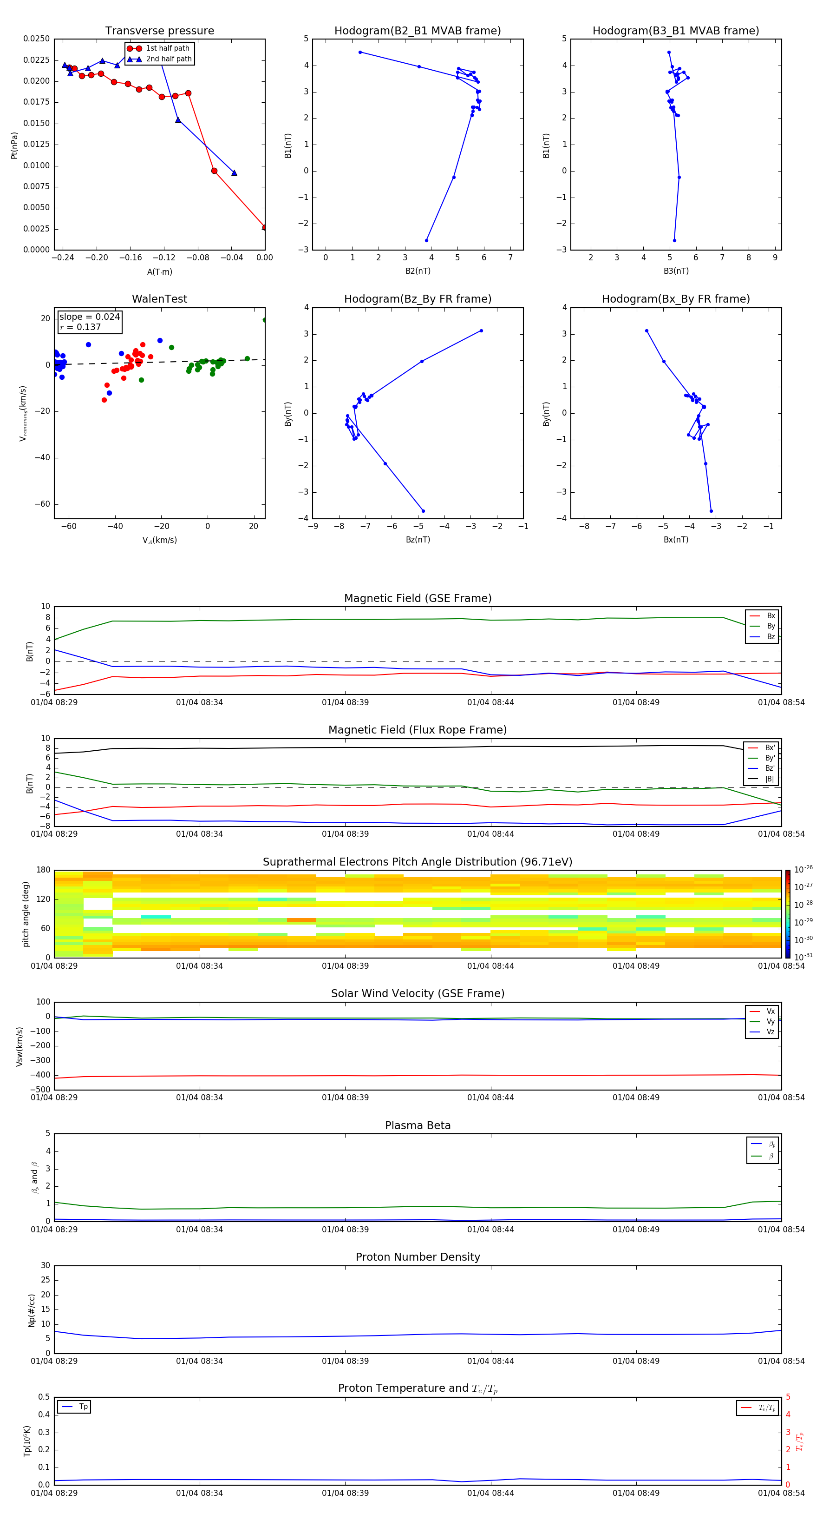Viewport: 836px width, 1534px height.
Task: Click the "Bx'" legend entry in Flux Rope plot
Action: 762,748
